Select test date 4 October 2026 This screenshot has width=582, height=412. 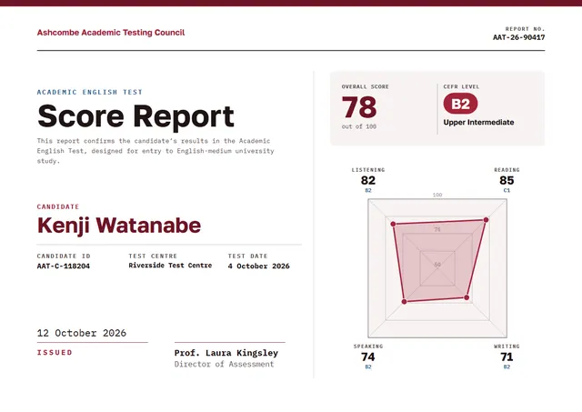tap(258, 266)
